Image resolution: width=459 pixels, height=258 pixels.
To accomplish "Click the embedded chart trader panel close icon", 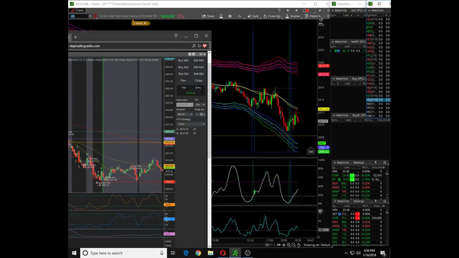I will [x=204, y=54].
